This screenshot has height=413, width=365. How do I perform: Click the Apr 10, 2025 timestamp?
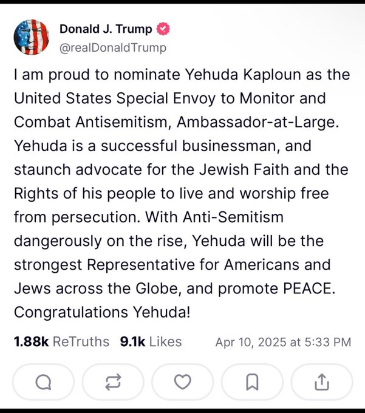pos(284,342)
